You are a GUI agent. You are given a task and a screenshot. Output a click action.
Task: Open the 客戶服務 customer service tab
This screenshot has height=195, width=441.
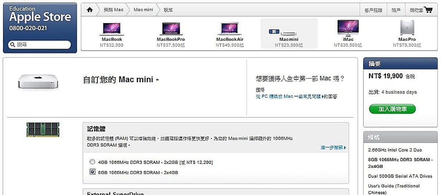tap(373, 10)
